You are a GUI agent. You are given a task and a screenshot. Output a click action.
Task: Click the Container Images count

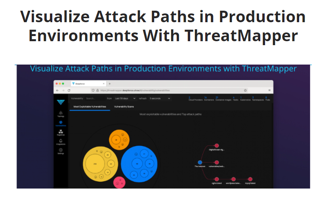click(223, 99)
